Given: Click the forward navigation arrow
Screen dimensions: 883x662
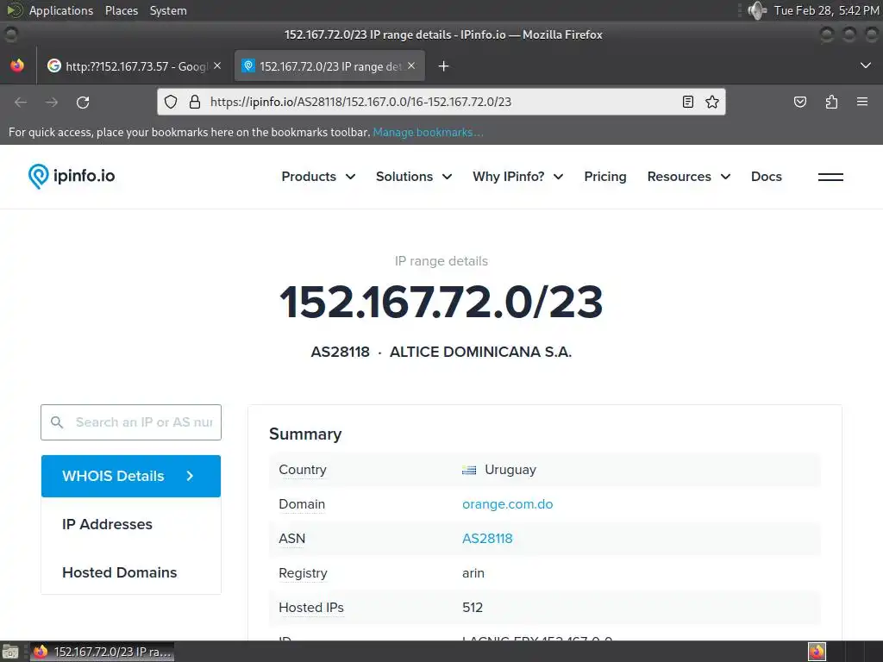Looking at the screenshot, I should [x=52, y=103].
